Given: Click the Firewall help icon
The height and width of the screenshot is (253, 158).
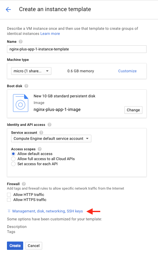Looking at the screenshot, I should (x=24, y=184).
